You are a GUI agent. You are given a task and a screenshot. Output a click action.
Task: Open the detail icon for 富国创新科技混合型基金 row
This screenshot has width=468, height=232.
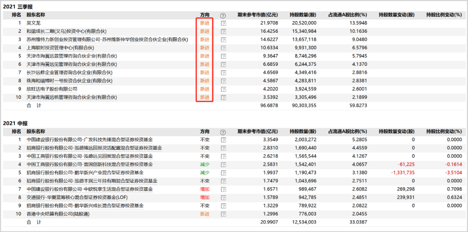click(x=223, y=165)
